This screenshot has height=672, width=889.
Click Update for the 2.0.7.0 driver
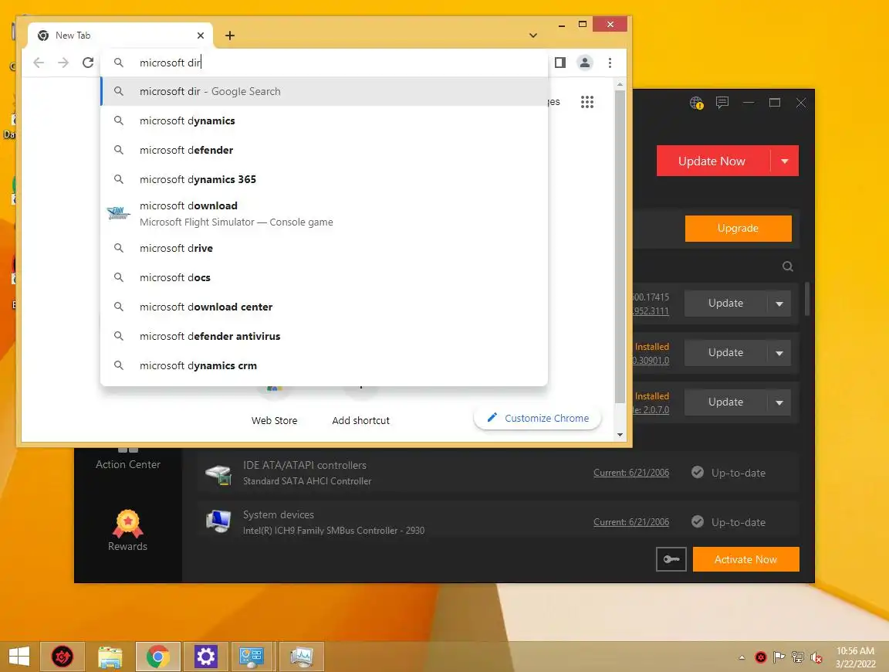tap(725, 402)
